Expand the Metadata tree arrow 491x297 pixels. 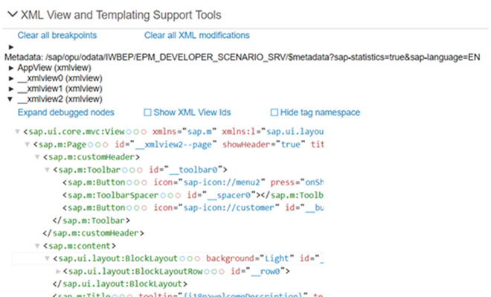point(11,48)
